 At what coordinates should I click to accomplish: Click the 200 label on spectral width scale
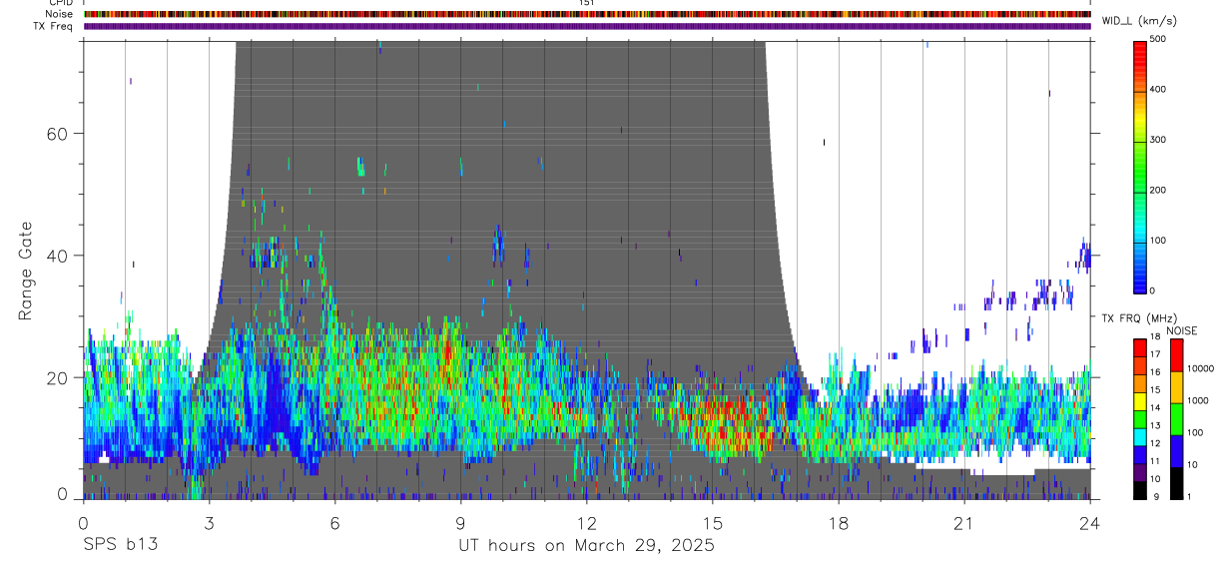pyautogui.click(x=1158, y=190)
